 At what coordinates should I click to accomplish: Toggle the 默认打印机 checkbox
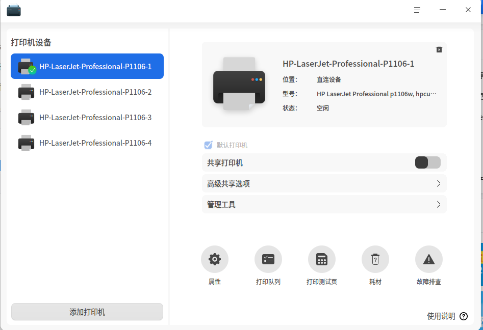pos(208,145)
